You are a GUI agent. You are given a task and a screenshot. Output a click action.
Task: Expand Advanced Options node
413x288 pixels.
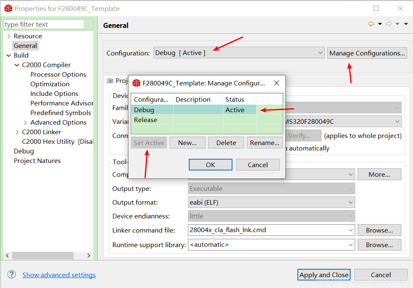coord(25,123)
